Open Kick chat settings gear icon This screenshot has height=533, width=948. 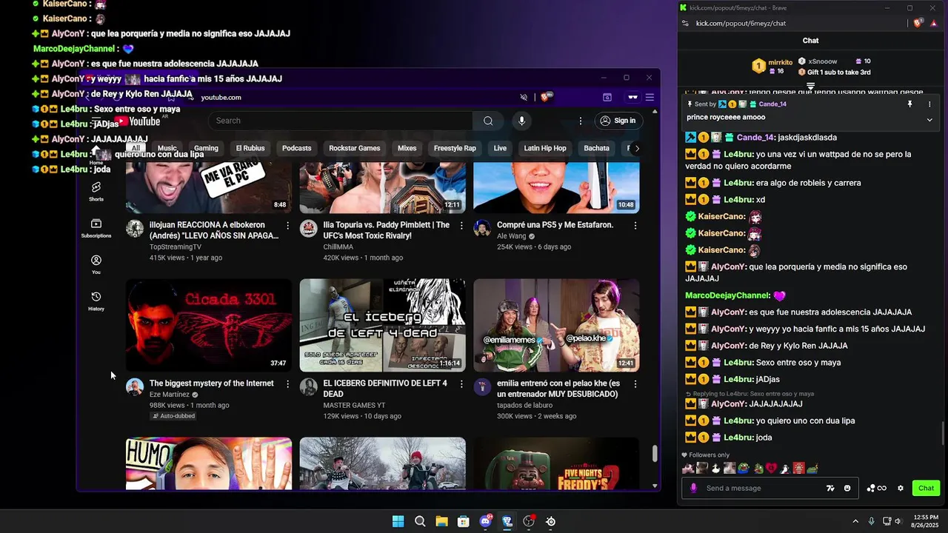tap(901, 488)
